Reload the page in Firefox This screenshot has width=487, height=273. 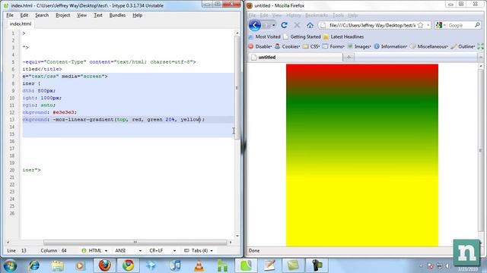pyautogui.click(x=284, y=25)
